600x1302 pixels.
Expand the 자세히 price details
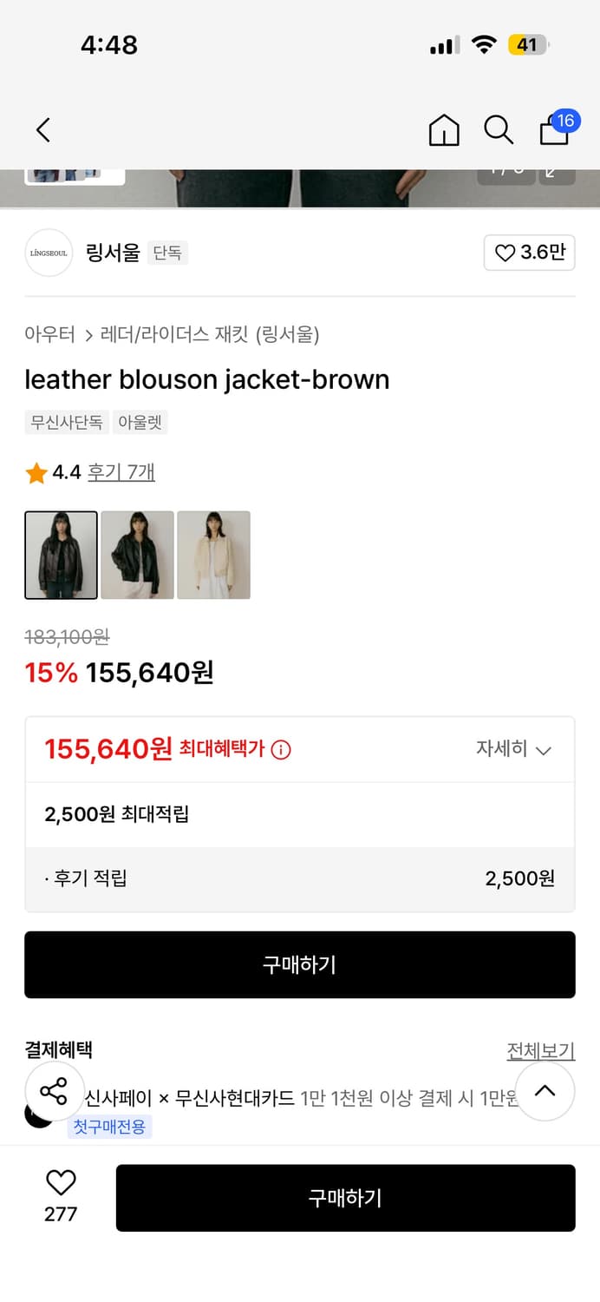[513, 749]
